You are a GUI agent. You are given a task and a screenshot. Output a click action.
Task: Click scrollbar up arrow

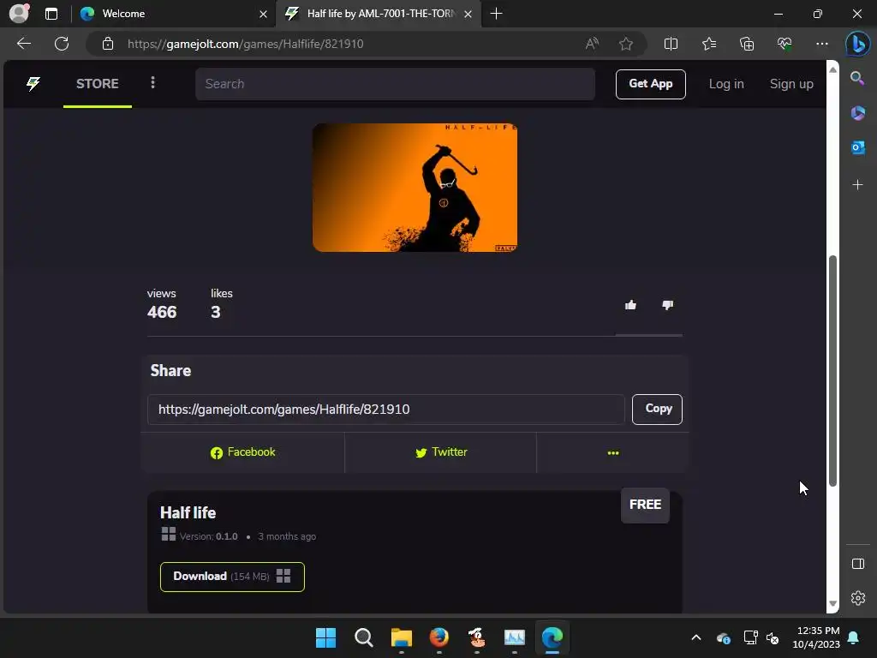(x=832, y=70)
